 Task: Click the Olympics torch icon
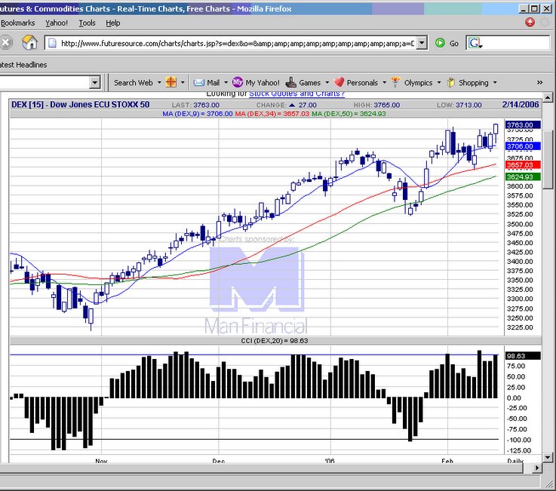coord(396,82)
